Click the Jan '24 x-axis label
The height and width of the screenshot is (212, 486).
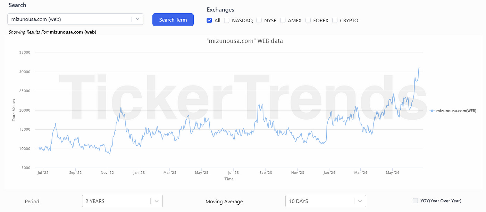coord(329,172)
